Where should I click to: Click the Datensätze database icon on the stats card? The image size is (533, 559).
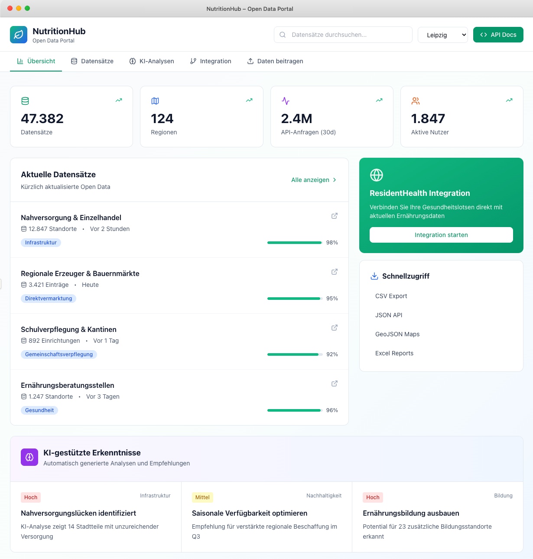[25, 101]
